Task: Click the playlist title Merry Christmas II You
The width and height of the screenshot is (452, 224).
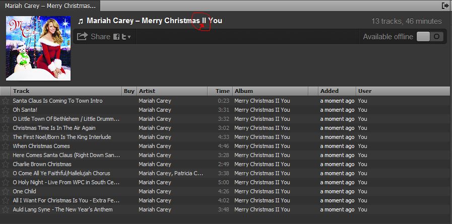Action: pos(182,21)
